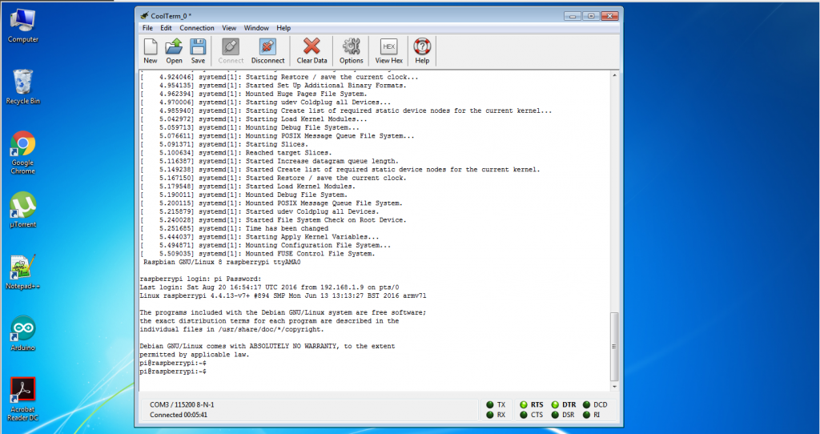The height and width of the screenshot is (434, 820).
Task: Click the New terminal toolbar icon
Action: 150,50
